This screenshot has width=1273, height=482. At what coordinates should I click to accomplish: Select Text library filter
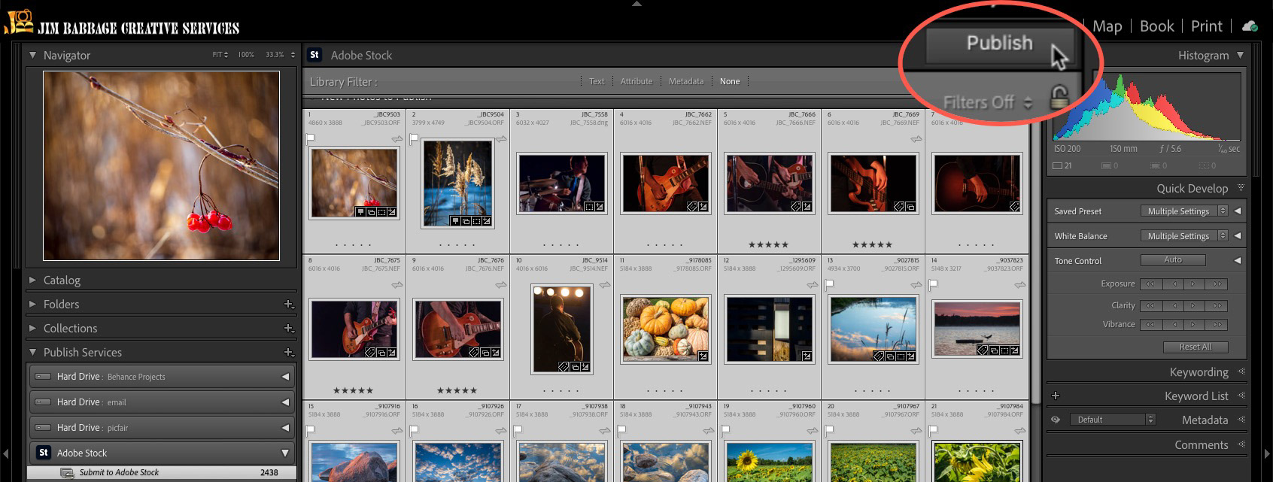point(597,81)
